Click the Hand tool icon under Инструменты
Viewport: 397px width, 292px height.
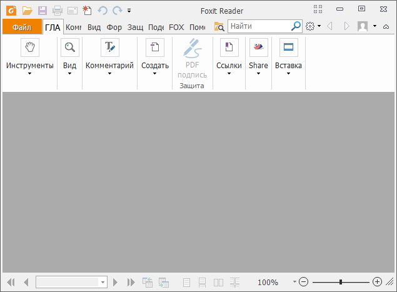tap(30, 48)
